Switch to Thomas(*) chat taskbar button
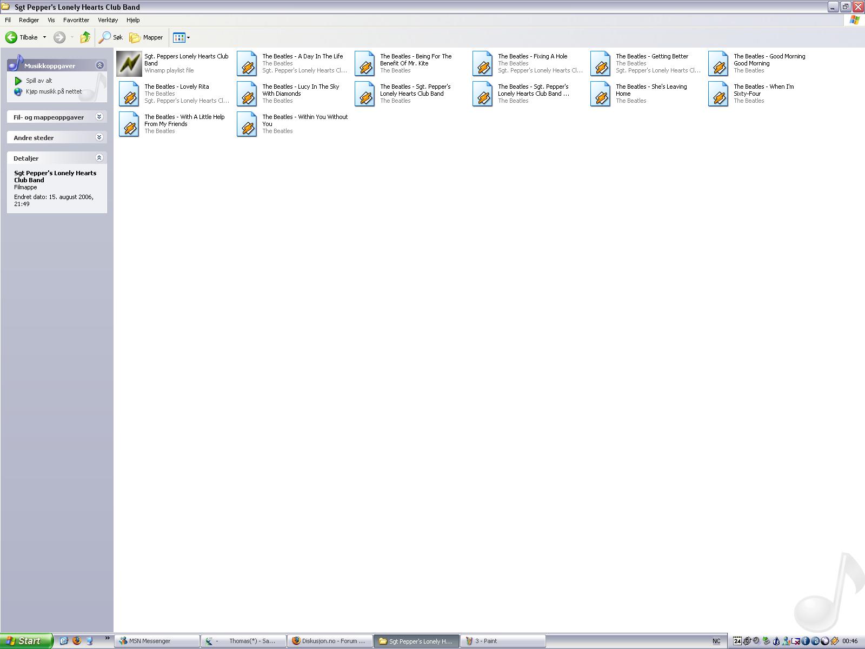865x649 pixels. (243, 641)
